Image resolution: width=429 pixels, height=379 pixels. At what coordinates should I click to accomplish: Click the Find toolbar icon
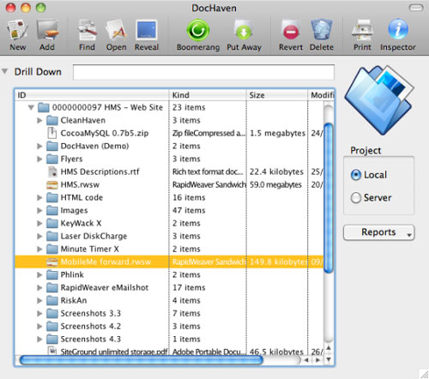coord(87,30)
